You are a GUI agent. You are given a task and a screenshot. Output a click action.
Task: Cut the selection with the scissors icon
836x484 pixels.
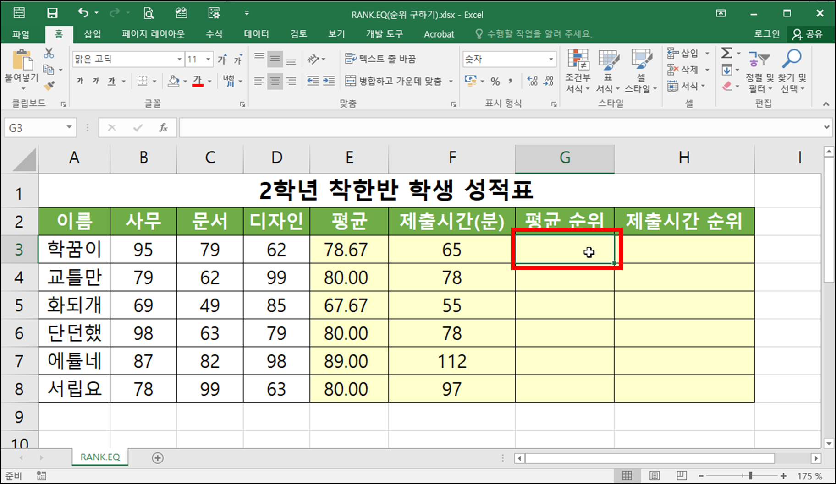point(49,53)
